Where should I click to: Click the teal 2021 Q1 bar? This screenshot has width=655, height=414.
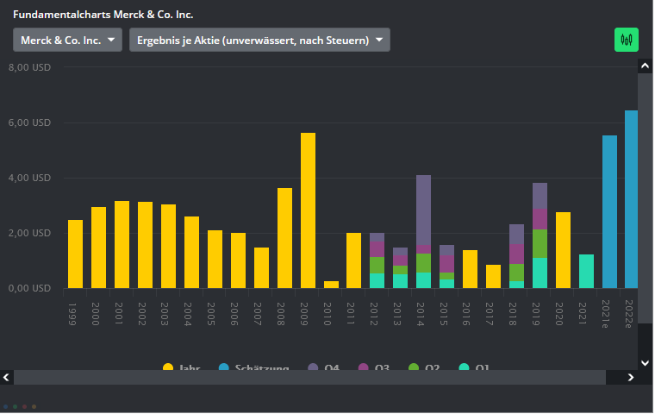[x=587, y=271]
